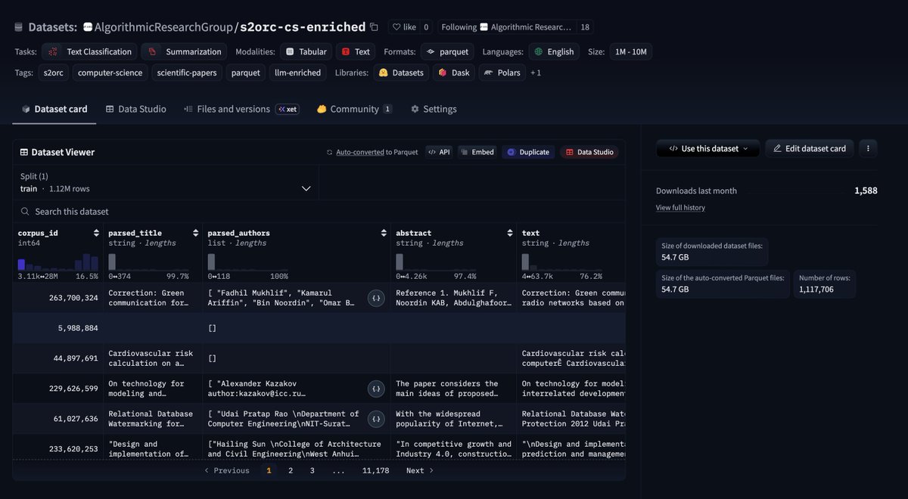908x499 pixels.
Task: Go to page 2
Action: pos(291,470)
